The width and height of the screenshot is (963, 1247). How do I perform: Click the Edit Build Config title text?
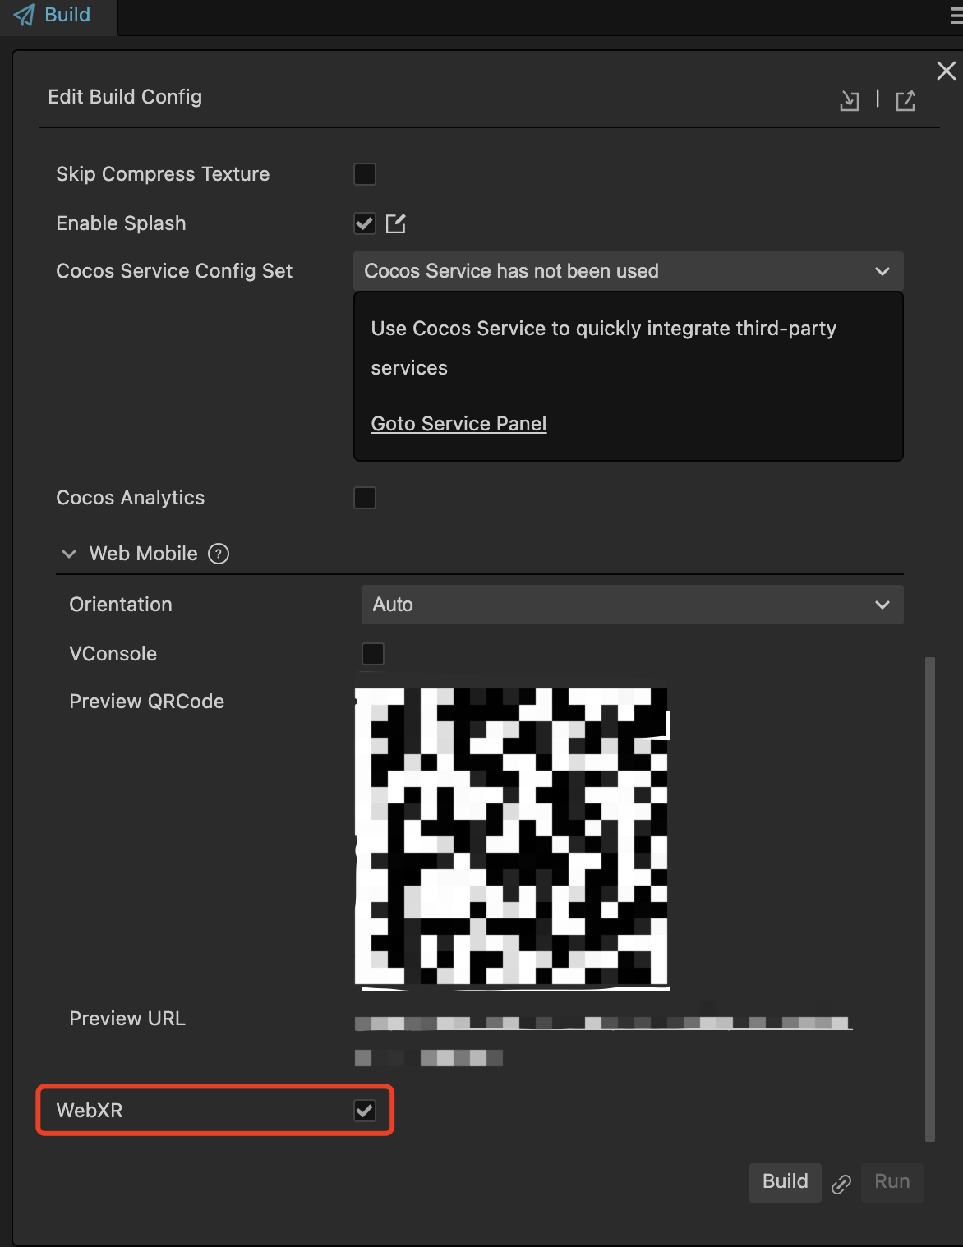pyautogui.click(x=125, y=97)
